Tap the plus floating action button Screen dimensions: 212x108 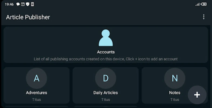click(197, 95)
